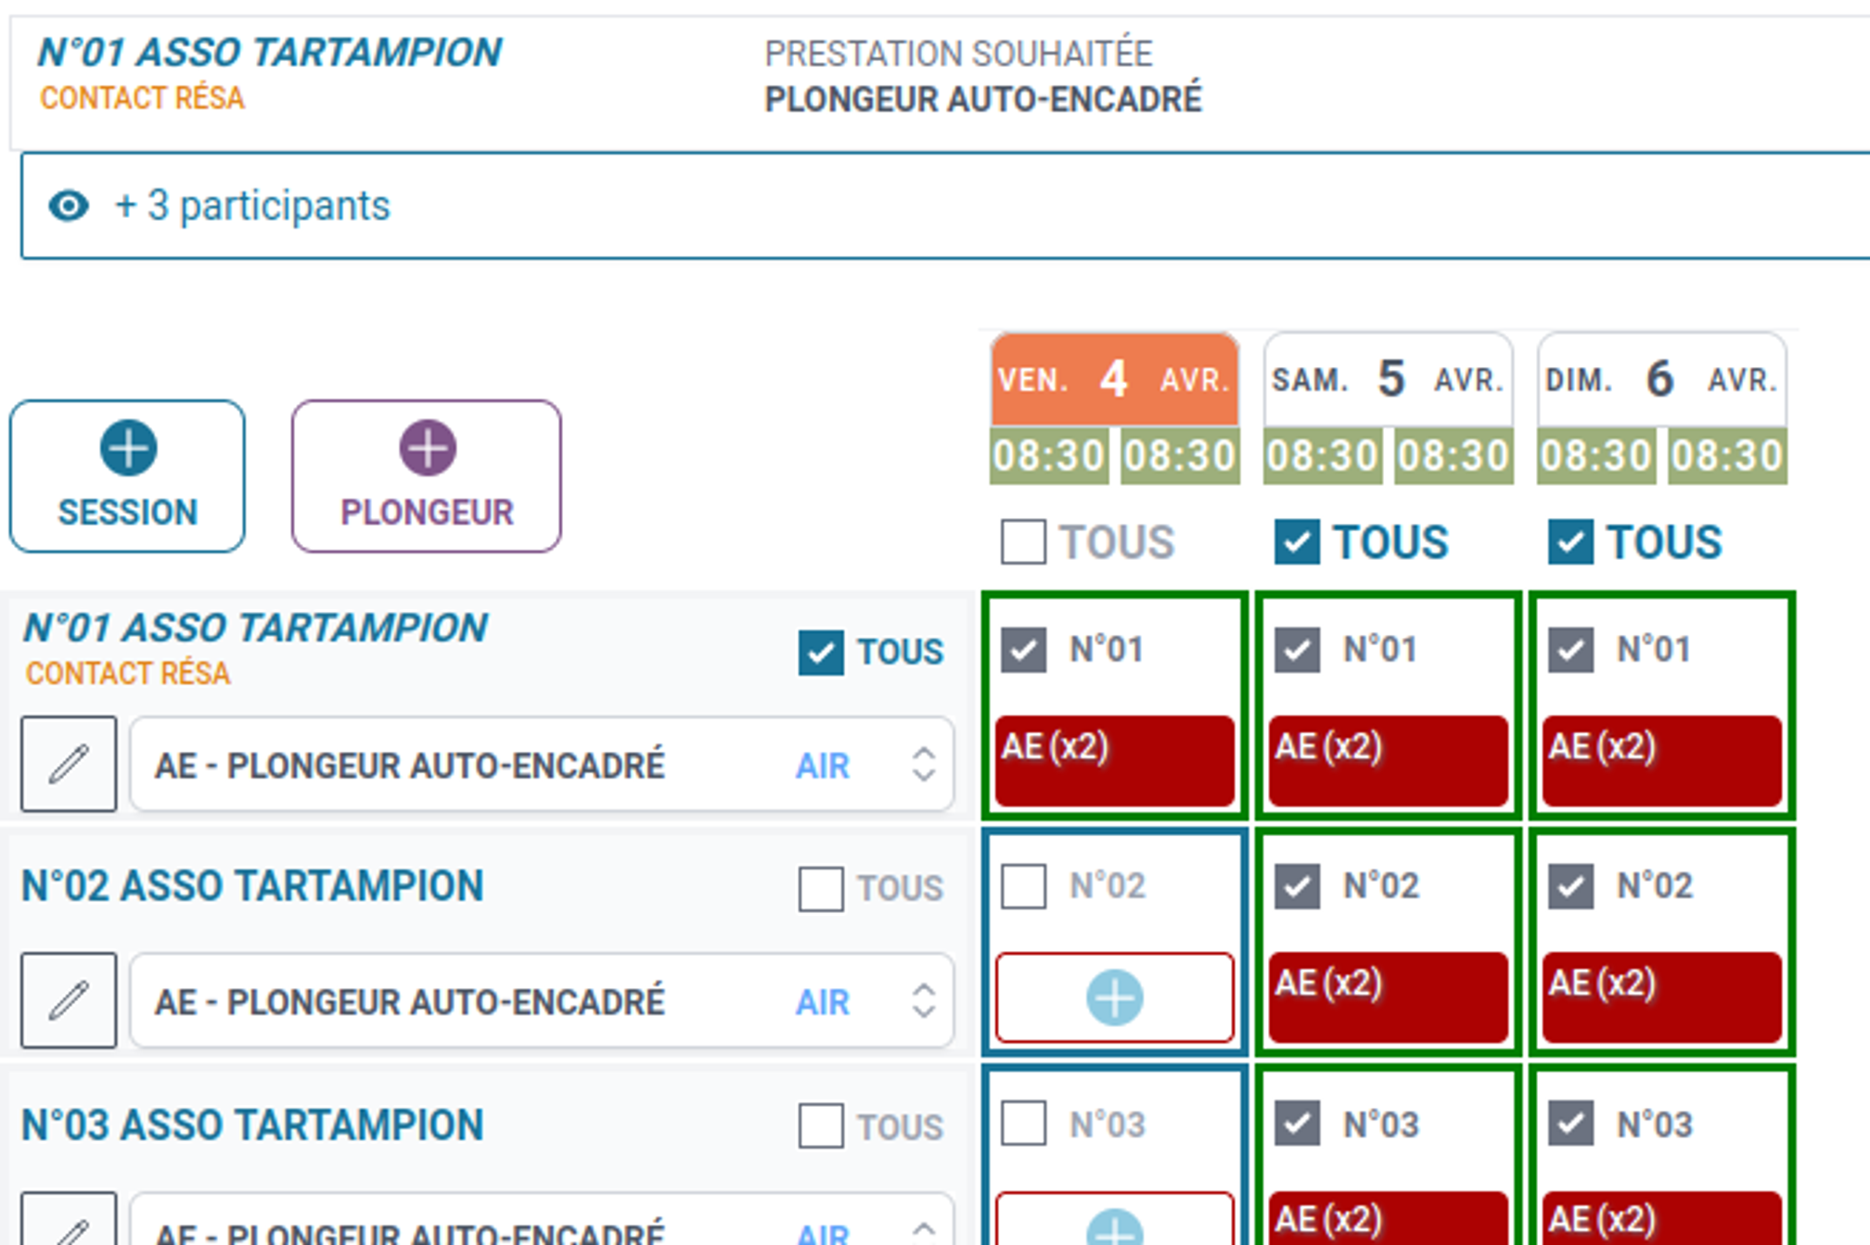Click pencil edit icon for N°01 diver
Viewport: 1870px width, 1245px height.
(x=69, y=764)
